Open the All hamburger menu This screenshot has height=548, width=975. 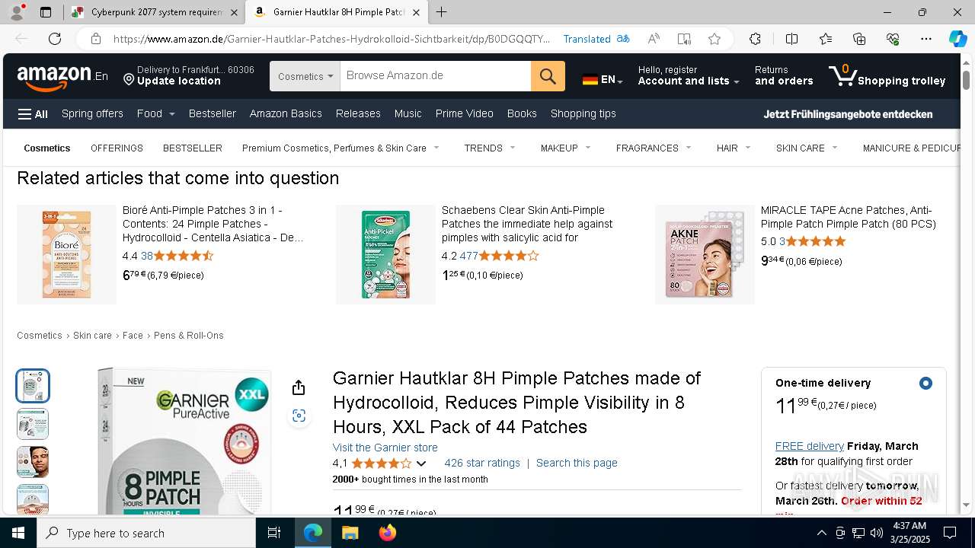point(33,114)
